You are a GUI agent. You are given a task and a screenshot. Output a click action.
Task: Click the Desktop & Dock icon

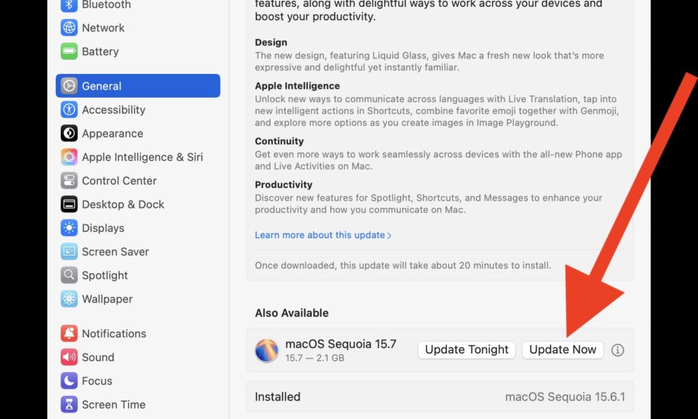tap(69, 205)
